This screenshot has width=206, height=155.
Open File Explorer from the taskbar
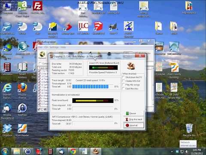click(16, 152)
